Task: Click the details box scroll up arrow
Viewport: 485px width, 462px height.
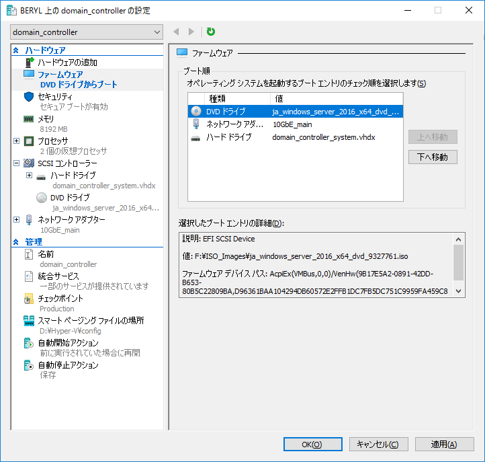Action: click(x=458, y=239)
